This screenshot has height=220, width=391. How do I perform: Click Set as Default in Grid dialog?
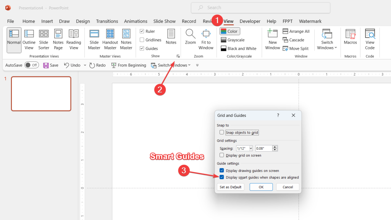pos(230,187)
